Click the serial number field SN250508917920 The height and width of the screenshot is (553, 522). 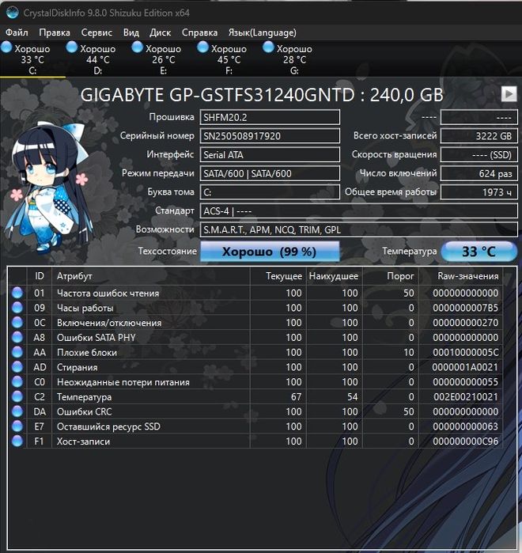270,136
